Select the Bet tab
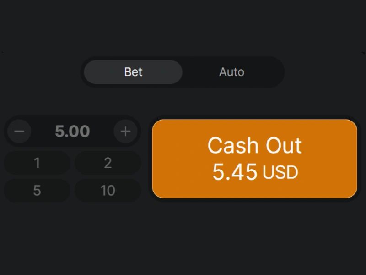The image size is (366, 275). [133, 72]
